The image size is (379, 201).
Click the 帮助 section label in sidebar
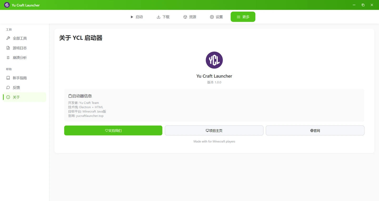[9, 69]
